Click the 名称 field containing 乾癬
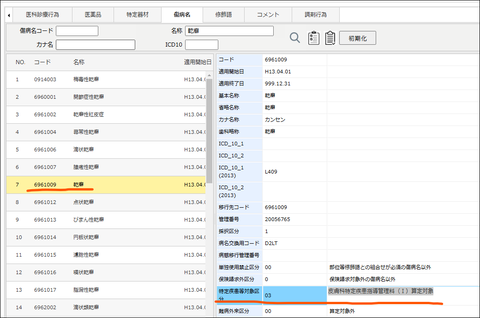 point(229,31)
